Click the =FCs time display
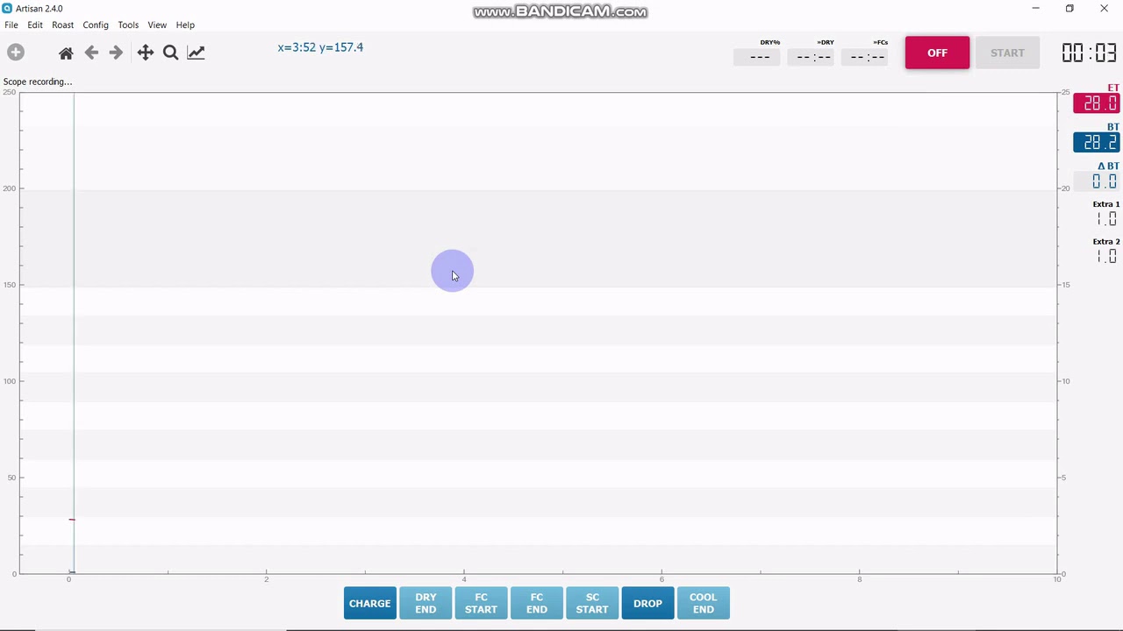Screen dimensions: 1123x631 pyautogui.click(x=865, y=57)
